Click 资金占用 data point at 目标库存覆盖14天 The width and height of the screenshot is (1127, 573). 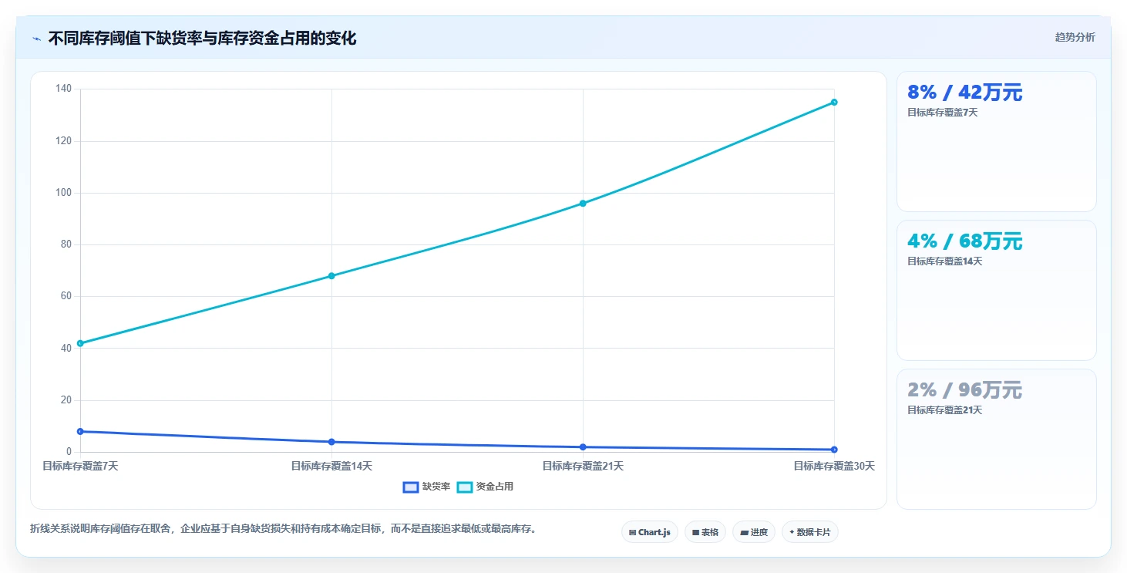coord(331,275)
